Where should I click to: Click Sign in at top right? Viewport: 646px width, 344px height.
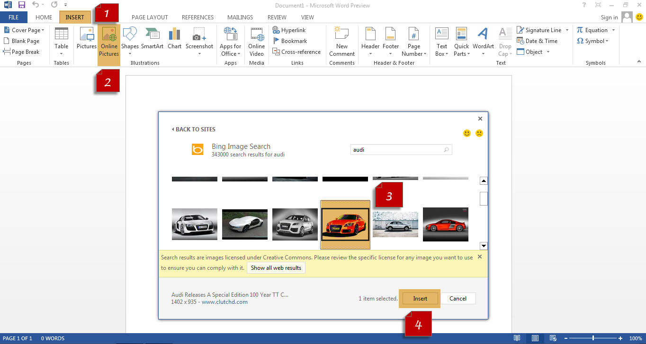[609, 17]
